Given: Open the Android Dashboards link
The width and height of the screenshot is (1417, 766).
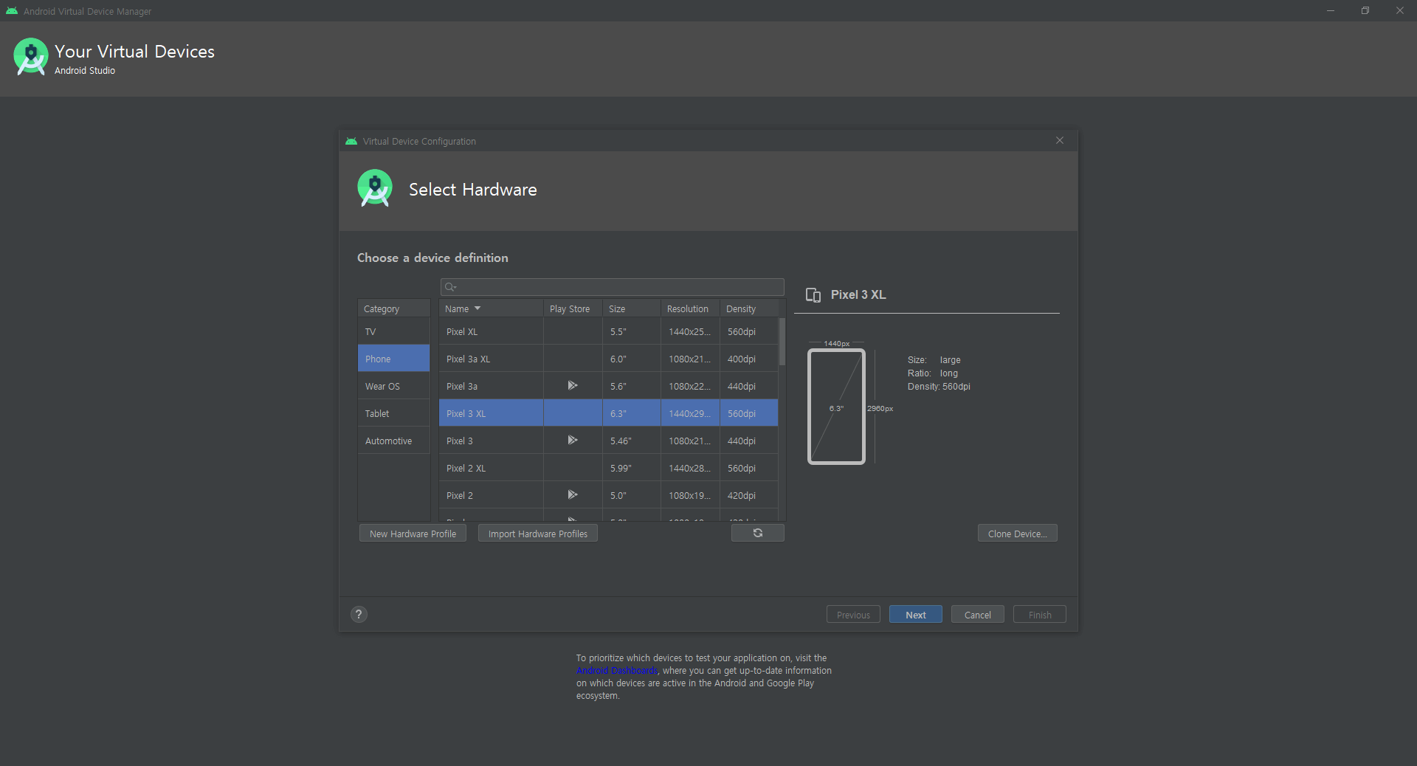Looking at the screenshot, I should 617,670.
